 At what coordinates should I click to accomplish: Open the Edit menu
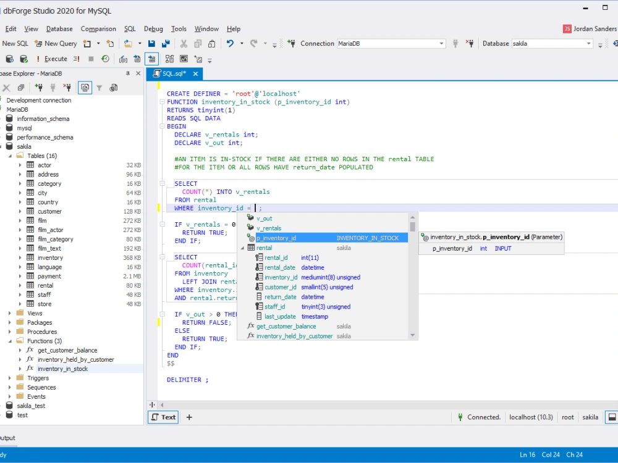coord(11,29)
